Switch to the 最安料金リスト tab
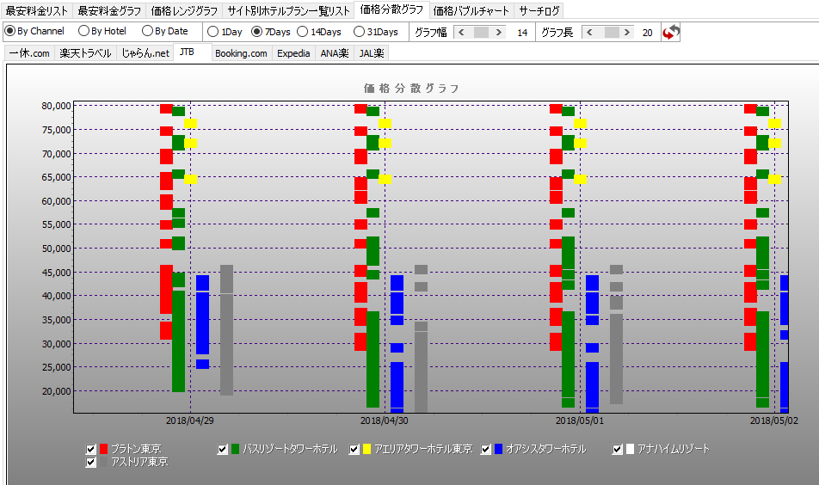 (x=37, y=11)
